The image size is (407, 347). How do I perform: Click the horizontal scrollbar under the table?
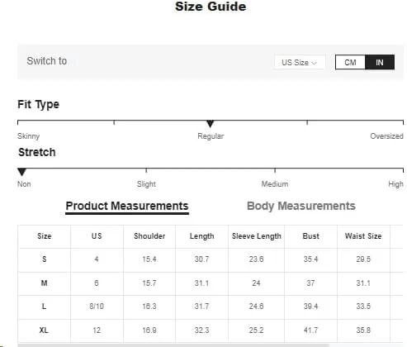(173, 345)
